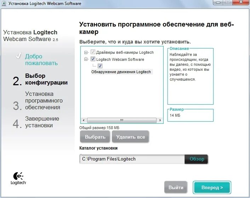Click the Общий размер:158 МБ text
250x198 pixels.
[x=100, y=128]
